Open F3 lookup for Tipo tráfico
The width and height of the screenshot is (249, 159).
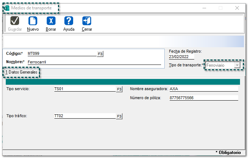coord(119,116)
